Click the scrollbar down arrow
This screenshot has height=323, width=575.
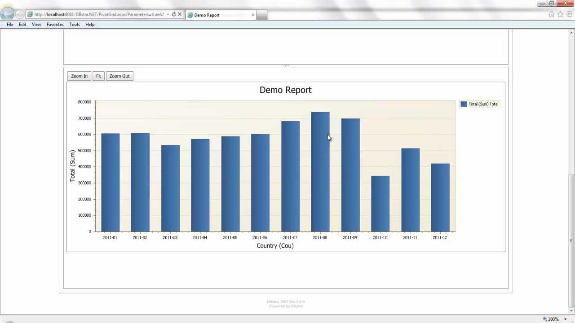[571, 311]
